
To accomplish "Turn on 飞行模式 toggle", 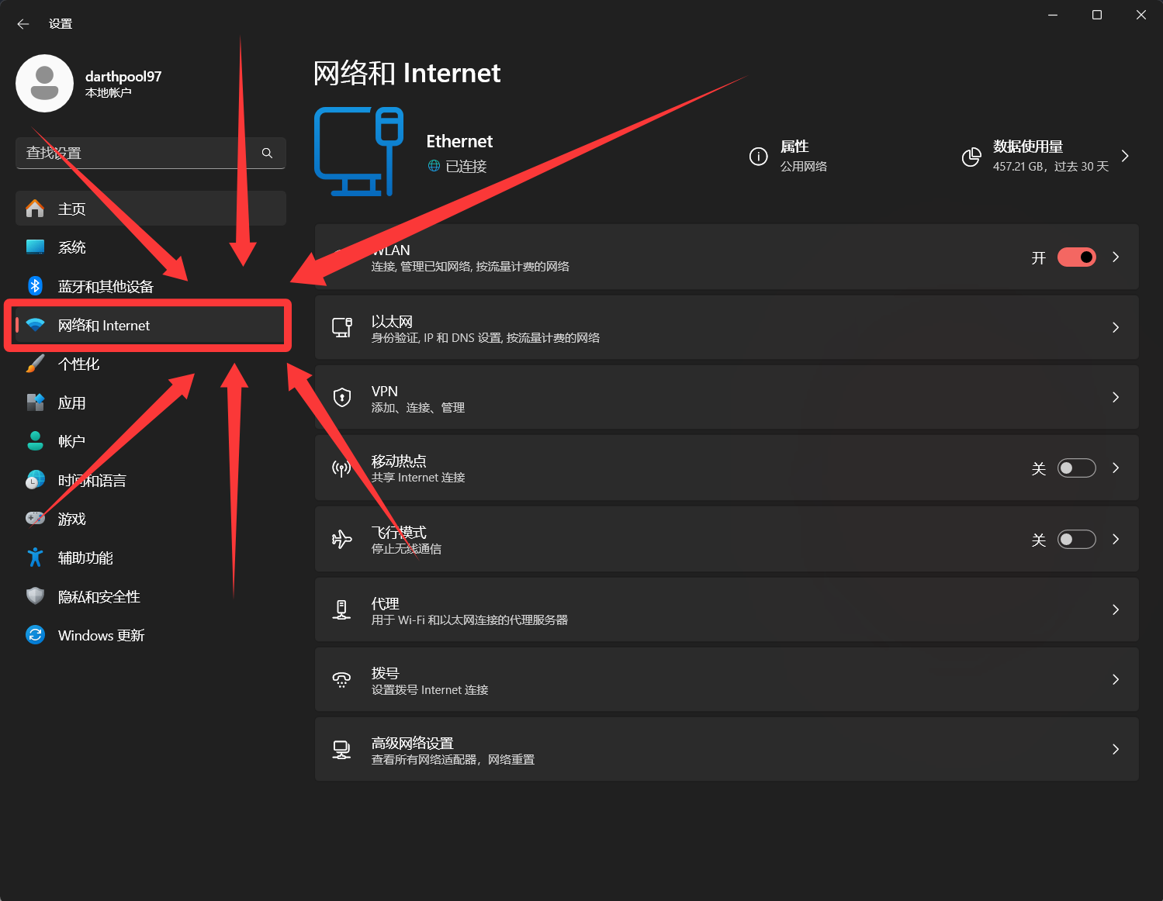I will click(x=1076, y=540).
